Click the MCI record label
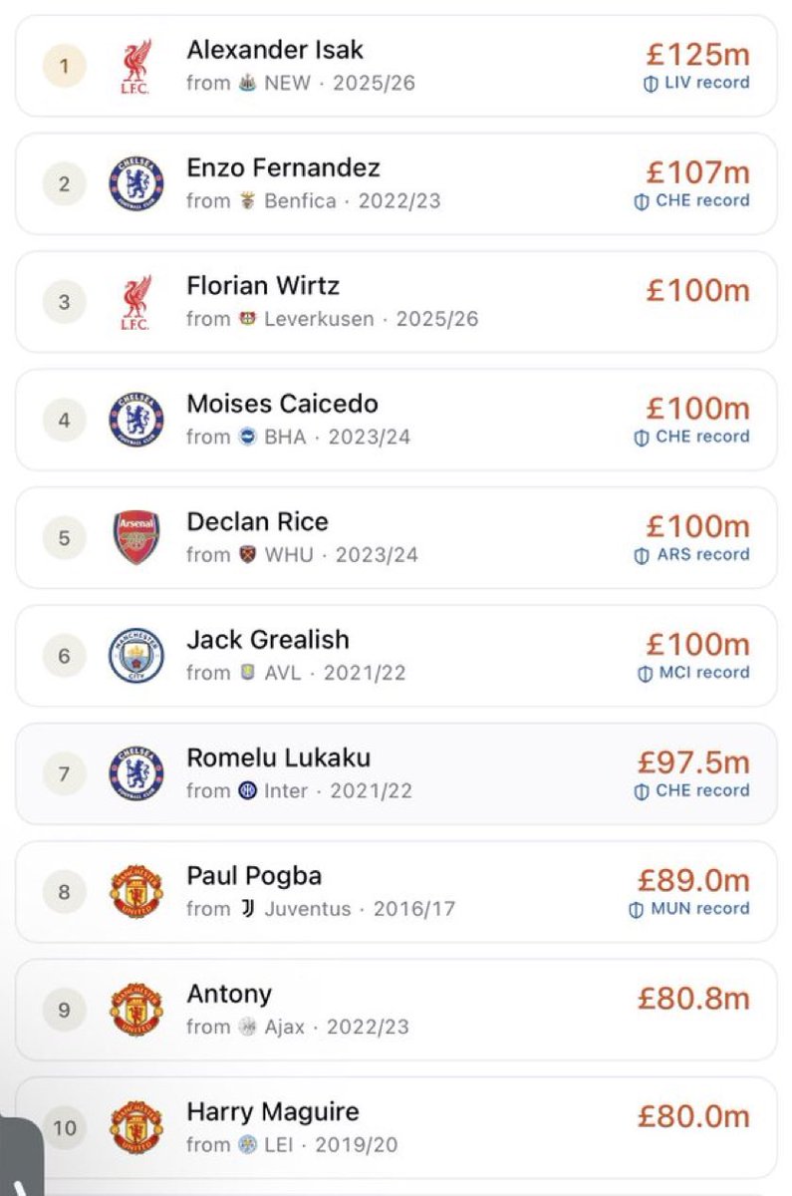Screen dimensions: 792x1196 [704, 673]
